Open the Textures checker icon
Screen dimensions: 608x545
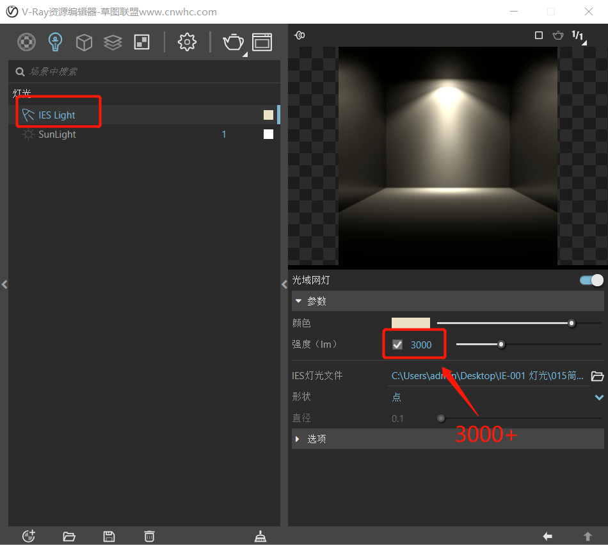(x=141, y=42)
